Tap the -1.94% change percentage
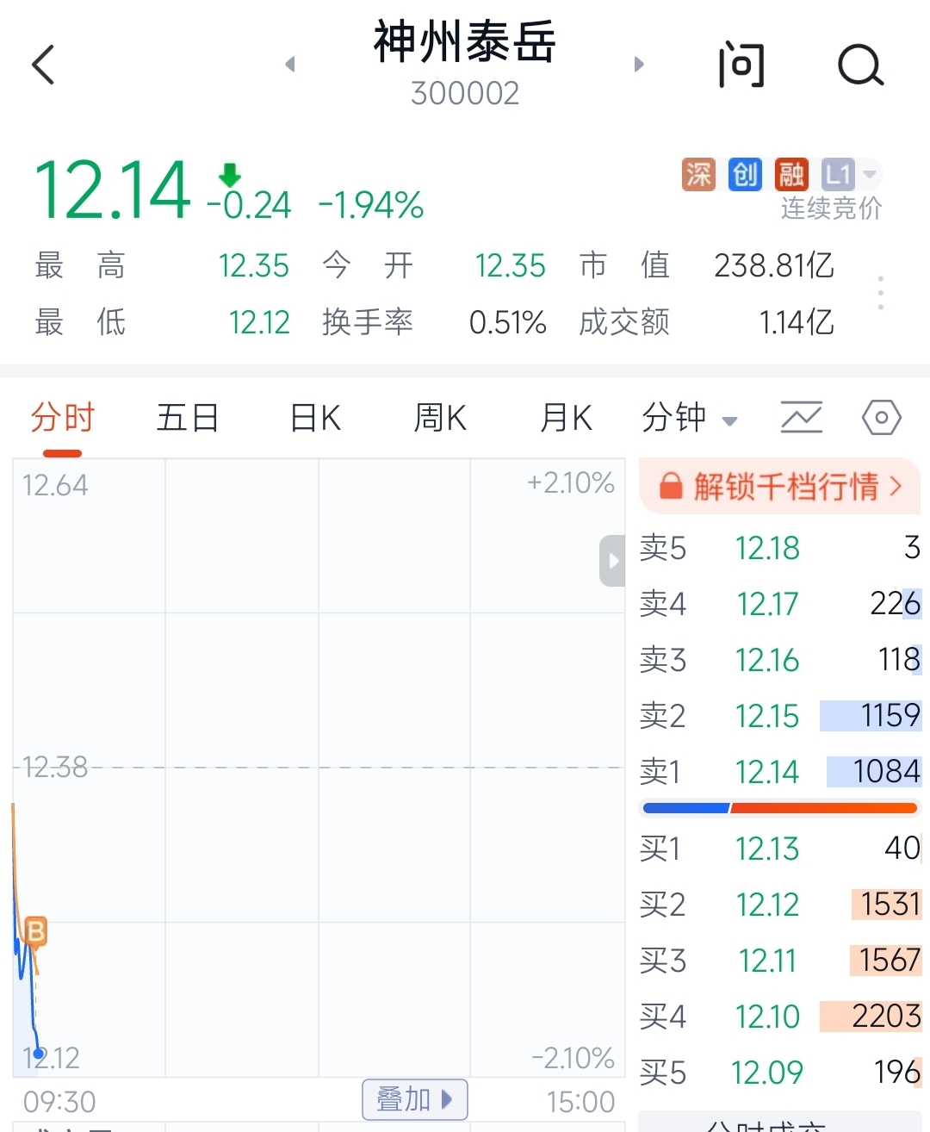The height and width of the screenshot is (1132, 930). [x=371, y=206]
